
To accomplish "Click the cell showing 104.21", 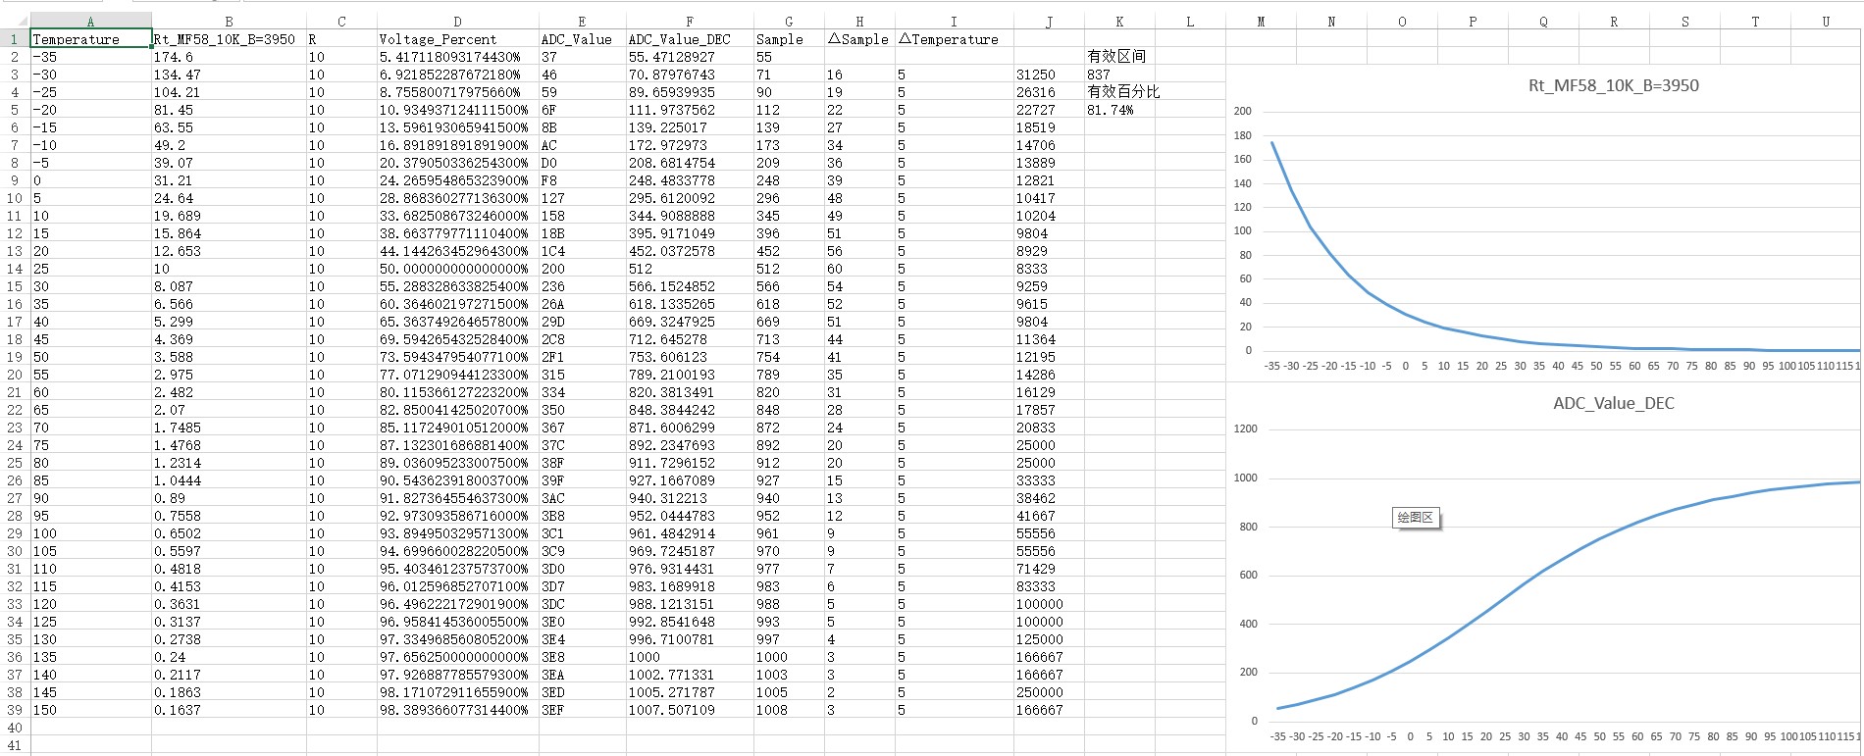I will pos(229,92).
